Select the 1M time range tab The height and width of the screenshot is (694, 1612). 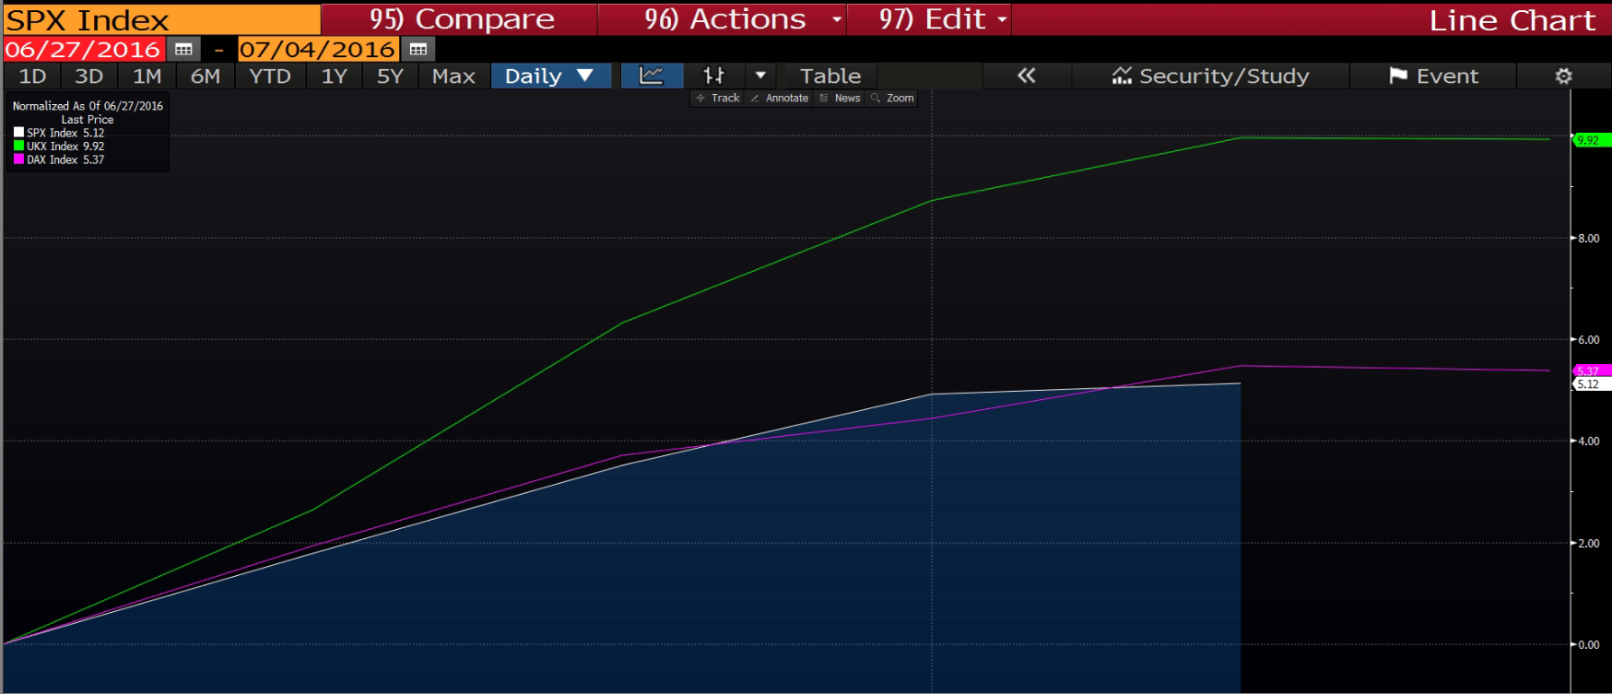147,76
